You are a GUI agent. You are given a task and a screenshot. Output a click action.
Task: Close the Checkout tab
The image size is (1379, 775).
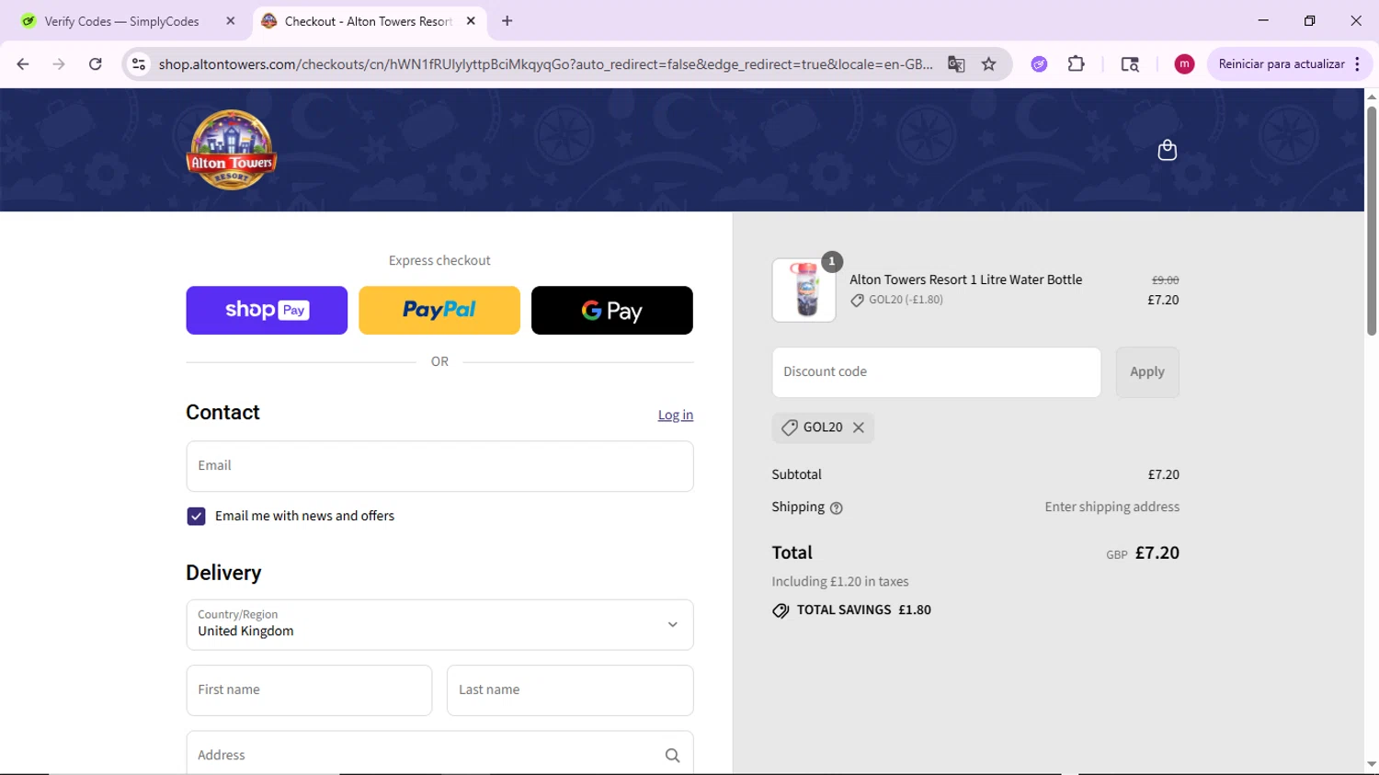471,20
